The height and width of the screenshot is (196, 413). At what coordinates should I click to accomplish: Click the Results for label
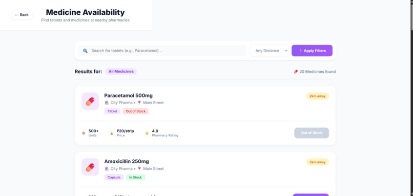[88, 71]
